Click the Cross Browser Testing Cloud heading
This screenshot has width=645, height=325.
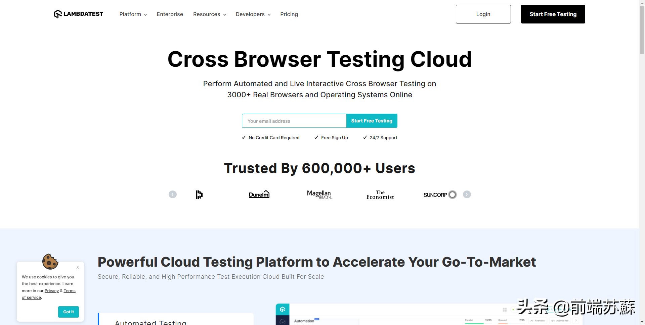[319, 59]
